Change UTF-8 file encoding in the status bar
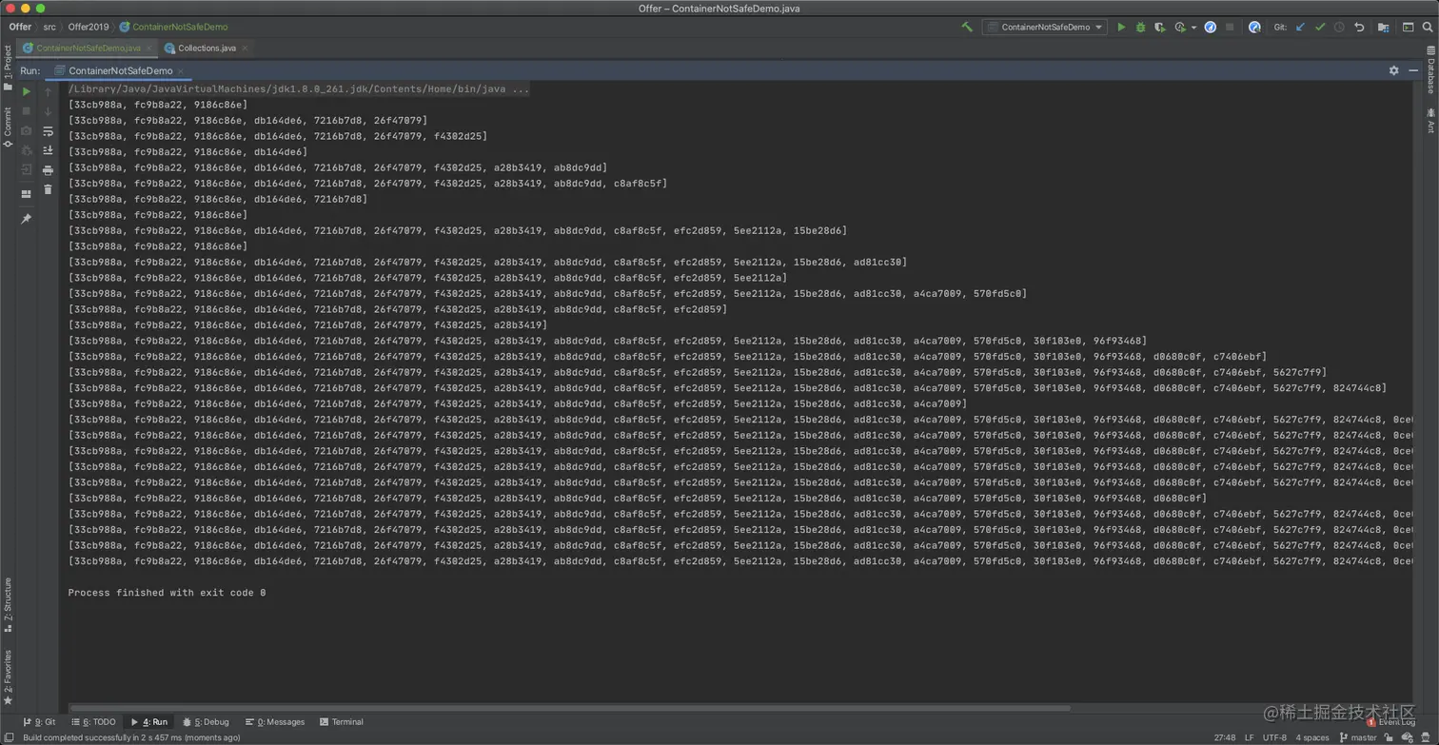 tap(1275, 737)
